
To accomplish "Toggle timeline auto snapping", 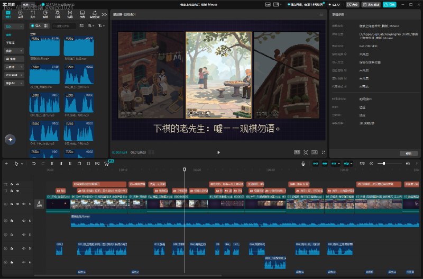I will click(x=325, y=164).
